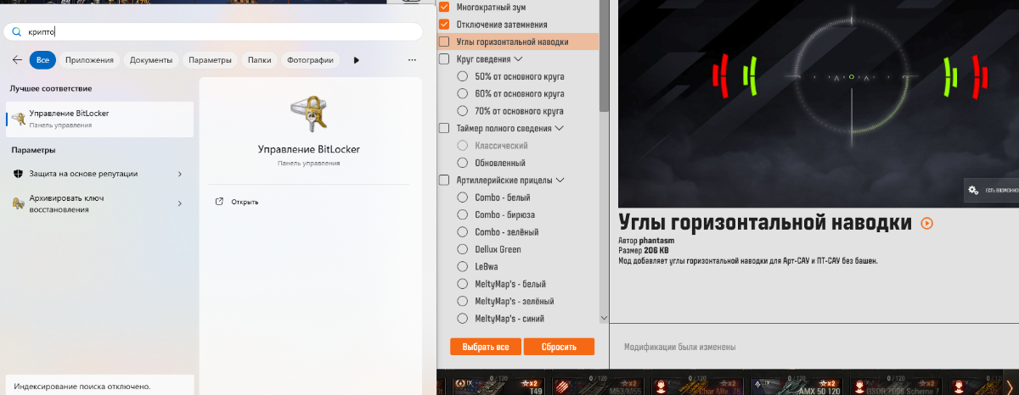Click the shield icon for reputation-based protection

[19, 174]
